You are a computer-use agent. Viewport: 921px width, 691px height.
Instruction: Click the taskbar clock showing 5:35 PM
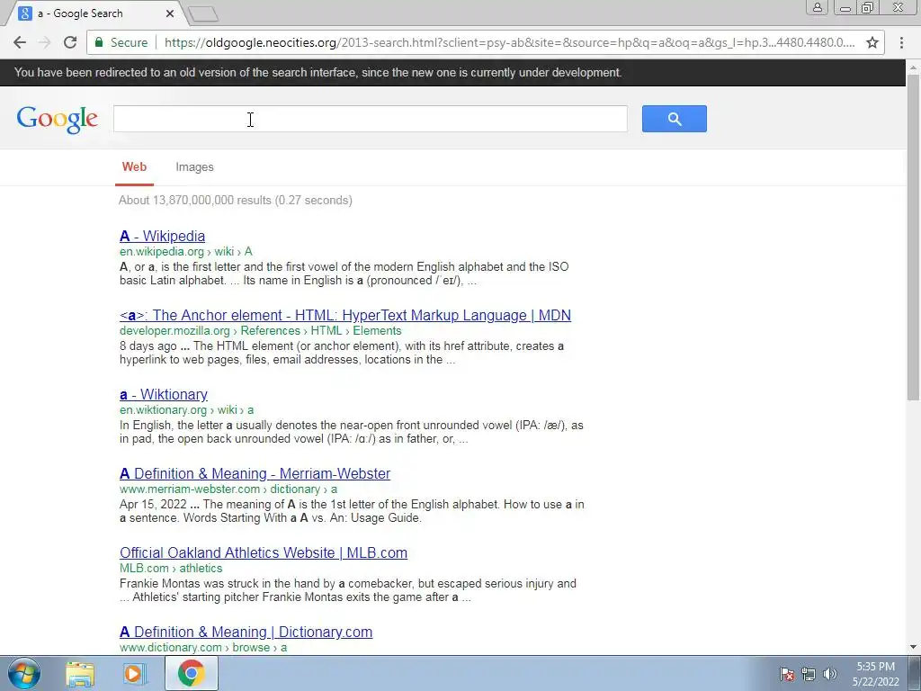(875, 674)
